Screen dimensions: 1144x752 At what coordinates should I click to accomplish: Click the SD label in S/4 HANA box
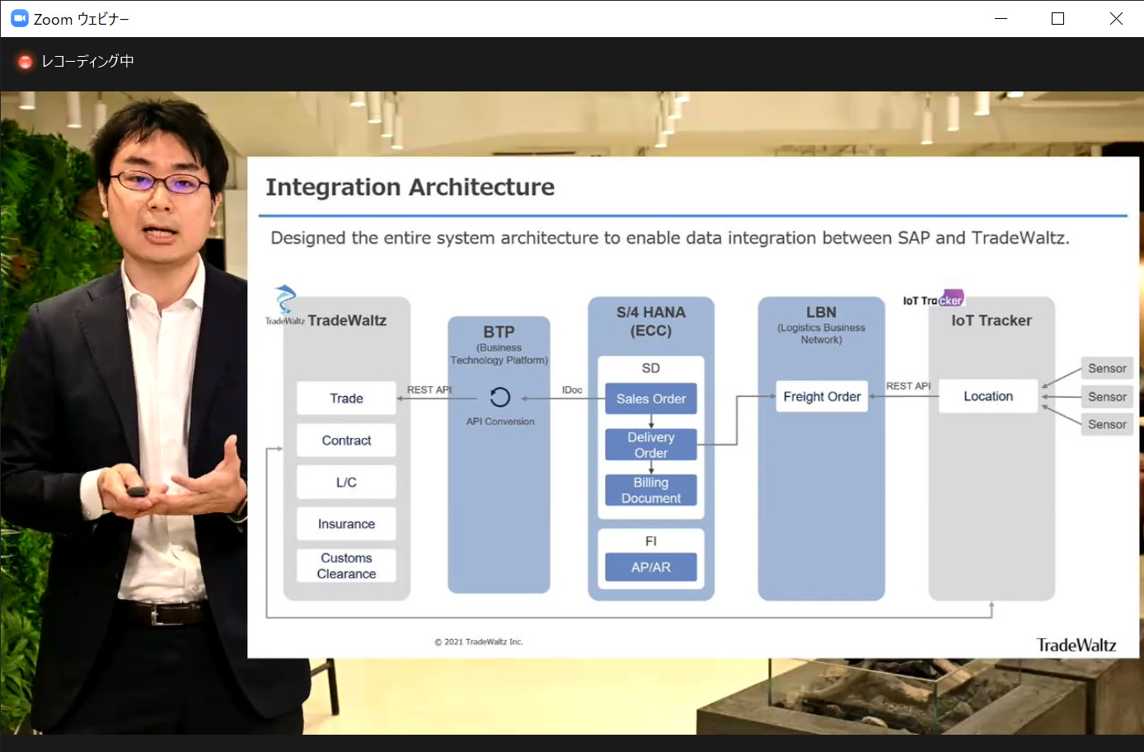(x=651, y=368)
